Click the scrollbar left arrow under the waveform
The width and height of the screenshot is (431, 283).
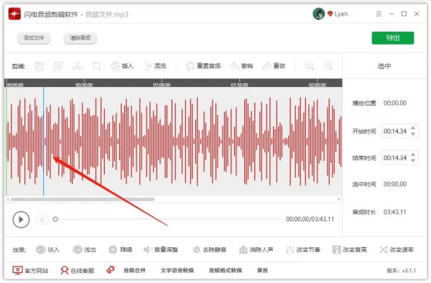coord(8,199)
